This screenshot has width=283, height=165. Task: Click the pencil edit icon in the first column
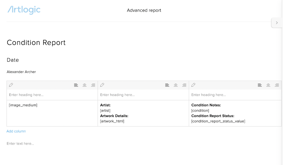(11, 85)
